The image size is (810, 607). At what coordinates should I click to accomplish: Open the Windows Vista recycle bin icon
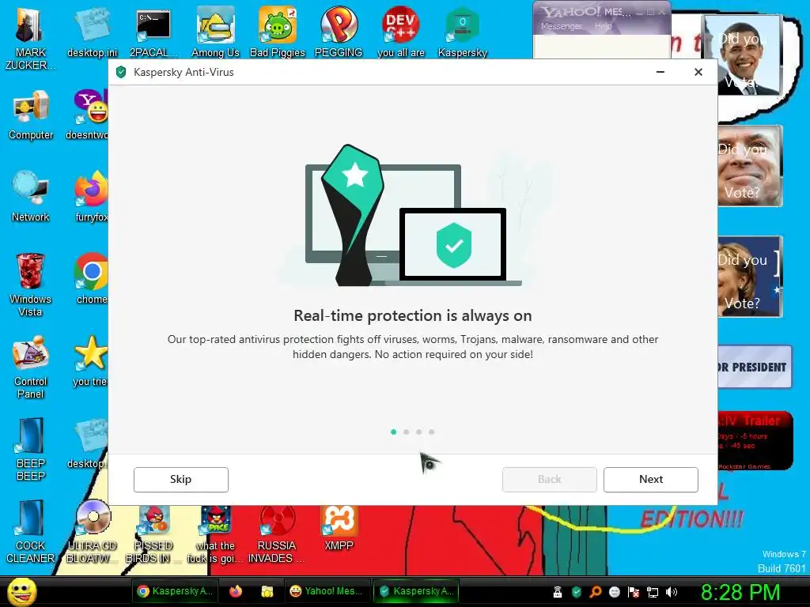coord(30,285)
